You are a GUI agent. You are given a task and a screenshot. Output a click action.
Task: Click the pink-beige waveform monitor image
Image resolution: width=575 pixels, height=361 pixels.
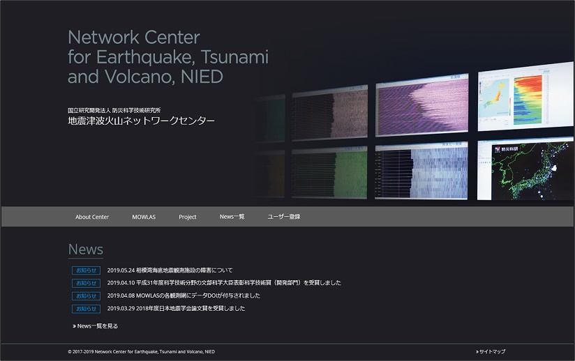coord(329,113)
